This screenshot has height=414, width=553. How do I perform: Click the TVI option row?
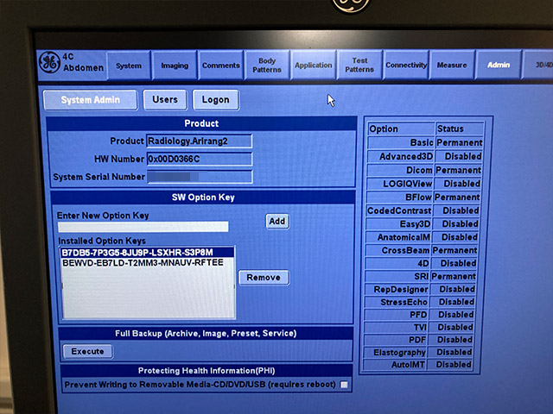pos(419,328)
